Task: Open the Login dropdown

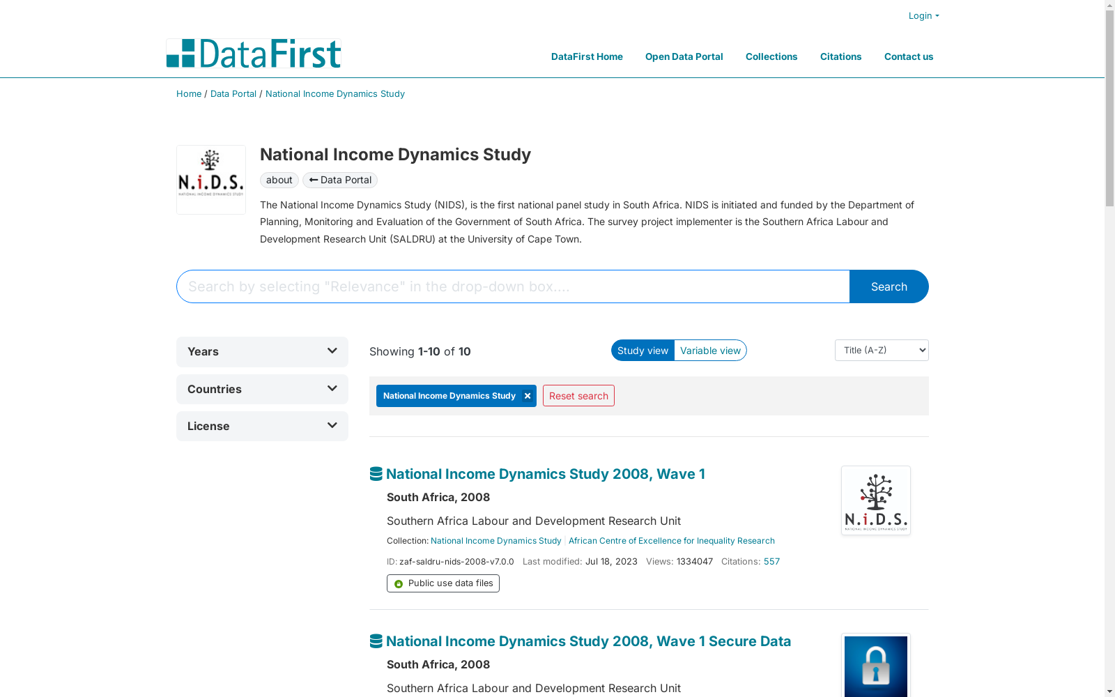Action: point(923,15)
